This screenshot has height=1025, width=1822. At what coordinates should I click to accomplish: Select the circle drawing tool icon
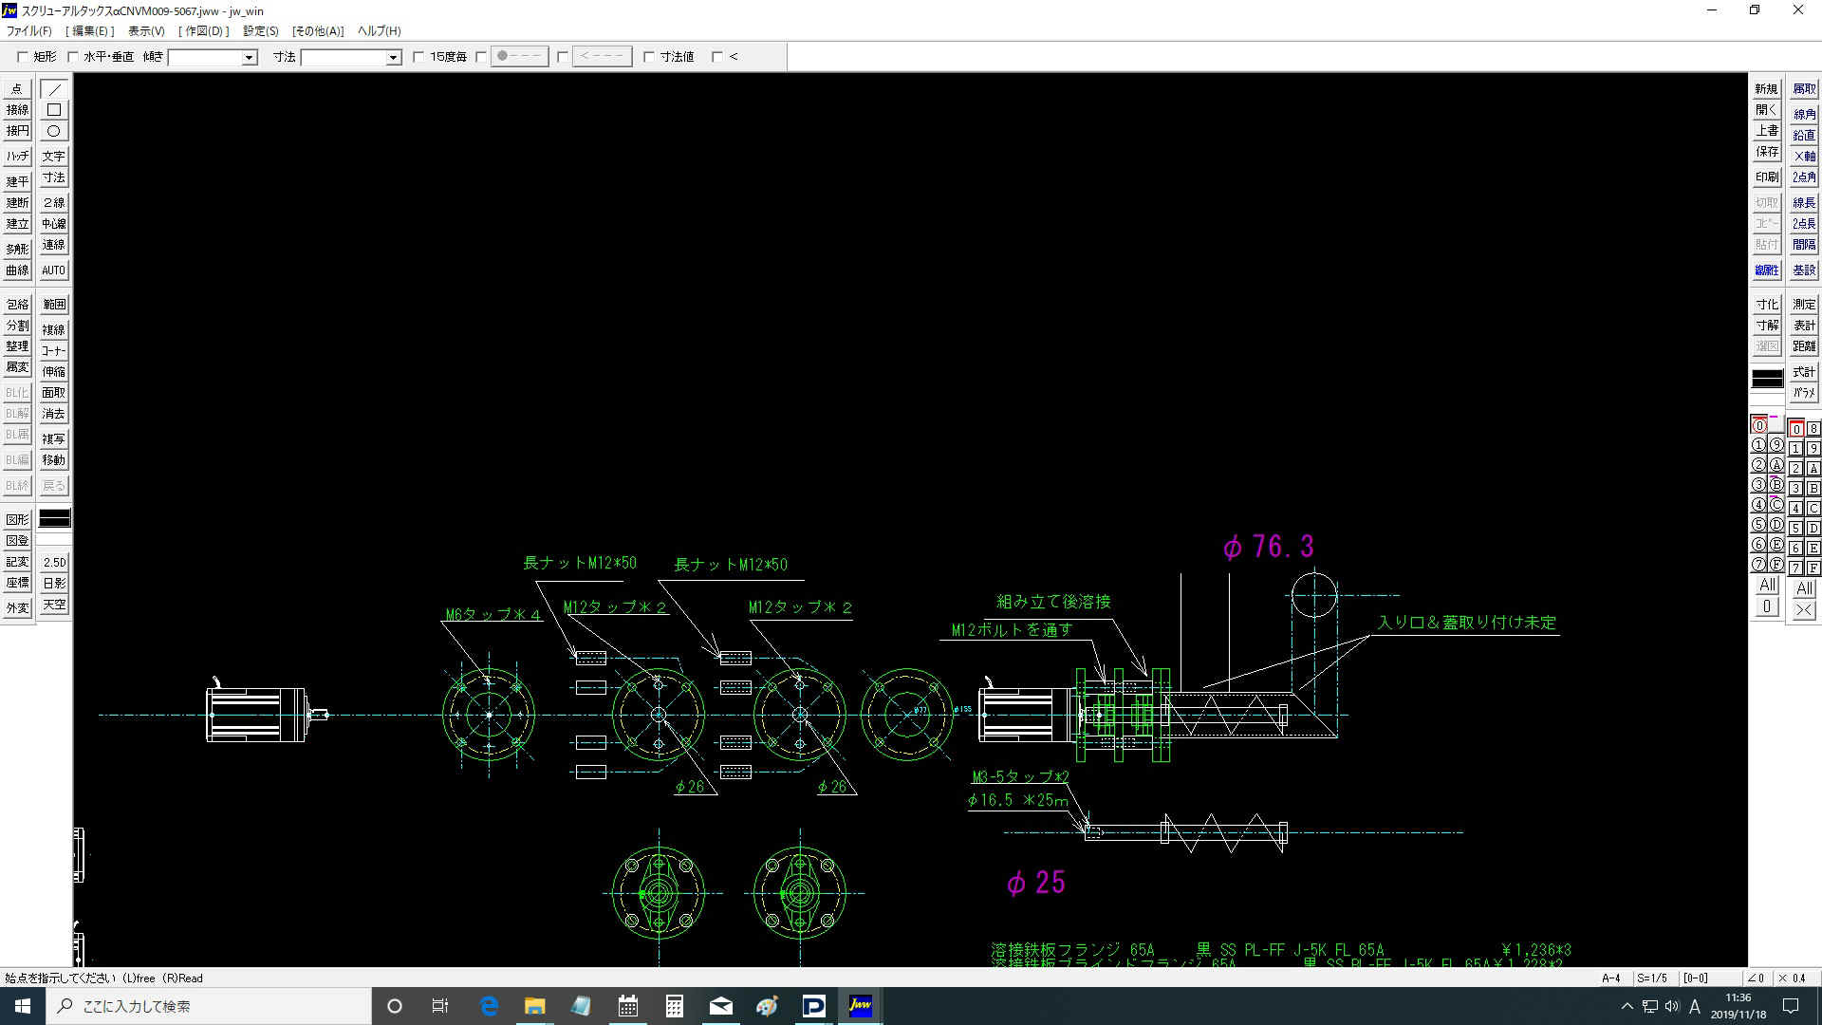[54, 131]
